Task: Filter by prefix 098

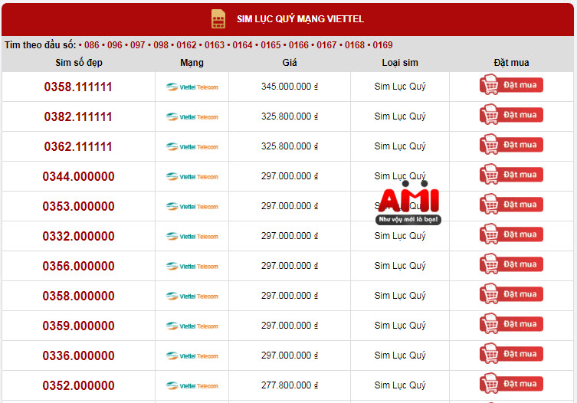Action: (161, 45)
